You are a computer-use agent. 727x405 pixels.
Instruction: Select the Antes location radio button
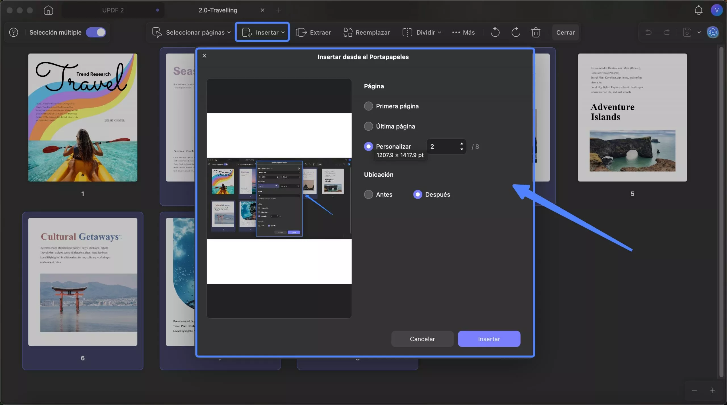click(368, 194)
